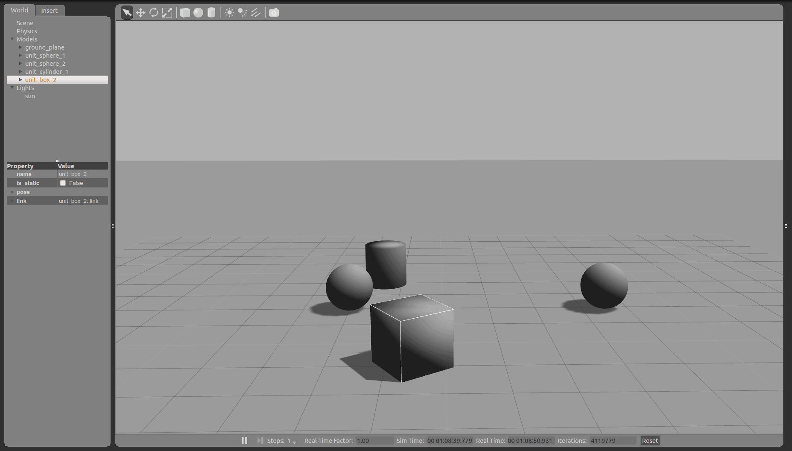Click the Property column header
The width and height of the screenshot is (792, 451).
(32, 166)
